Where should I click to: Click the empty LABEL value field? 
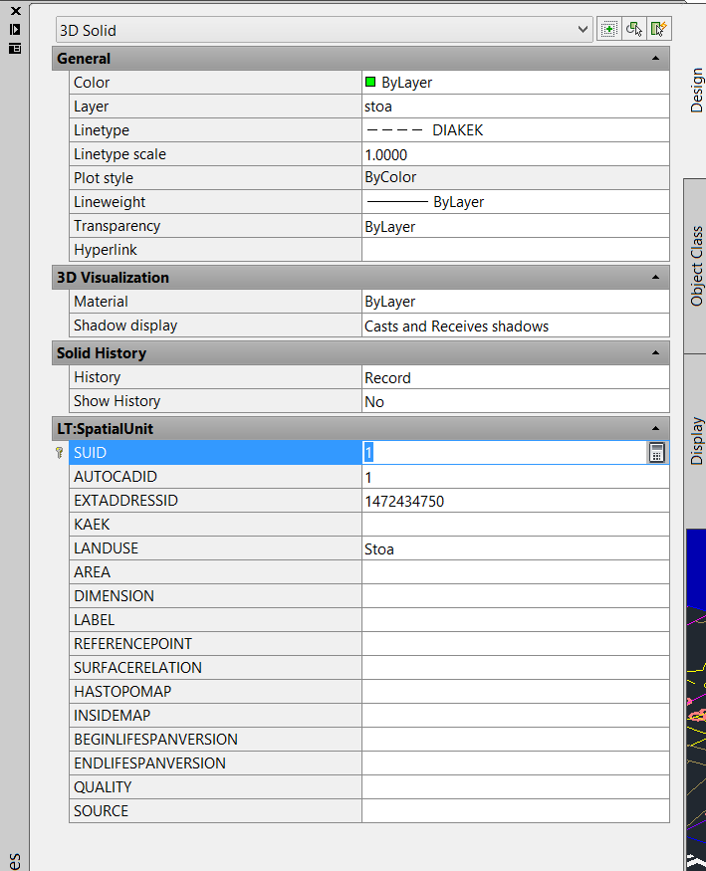(x=516, y=620)
